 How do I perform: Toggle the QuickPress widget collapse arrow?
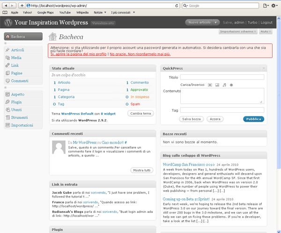click(x=264, y=68)
